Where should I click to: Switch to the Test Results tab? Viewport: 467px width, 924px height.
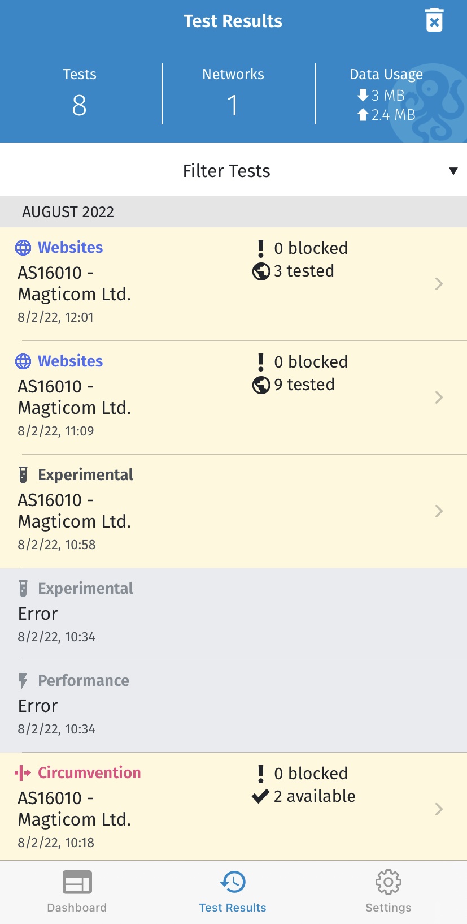(233, 892)
